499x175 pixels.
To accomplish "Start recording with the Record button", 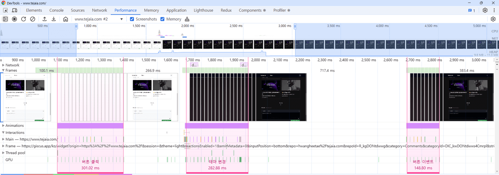I will (15, 19).
